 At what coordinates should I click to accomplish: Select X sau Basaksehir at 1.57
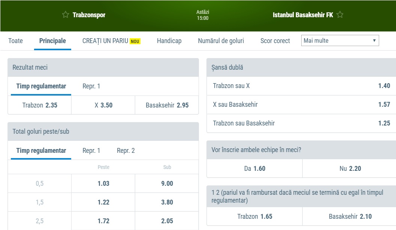(x=301, y=105)
